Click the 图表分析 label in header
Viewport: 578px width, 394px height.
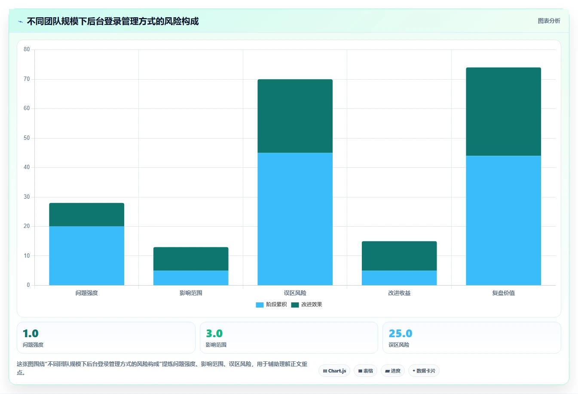point(549,21)
